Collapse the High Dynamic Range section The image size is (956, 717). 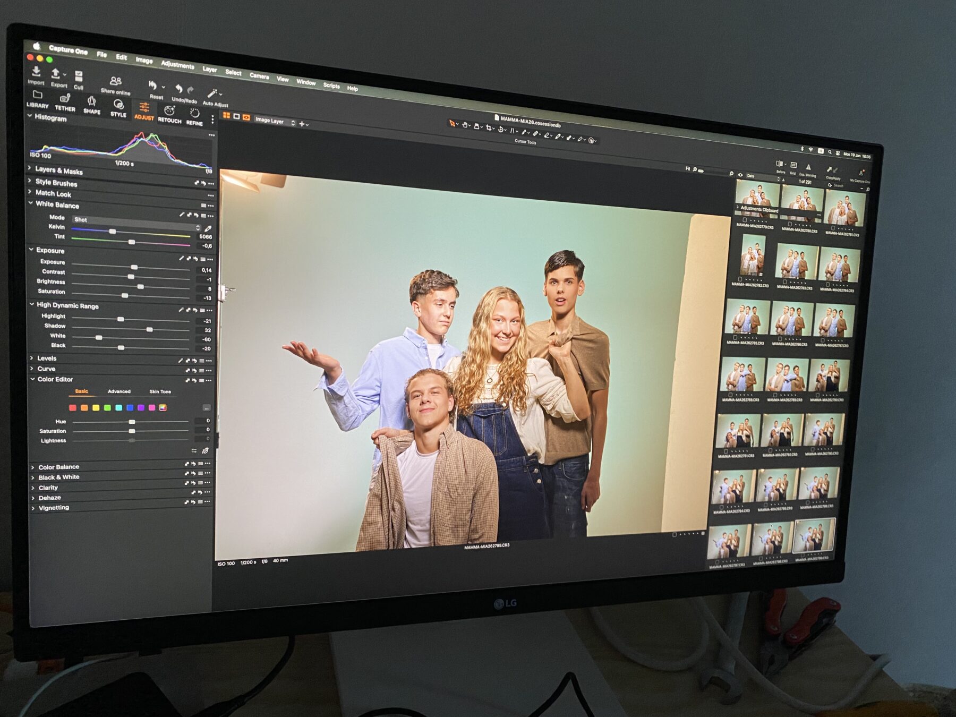tap(32, 304)
